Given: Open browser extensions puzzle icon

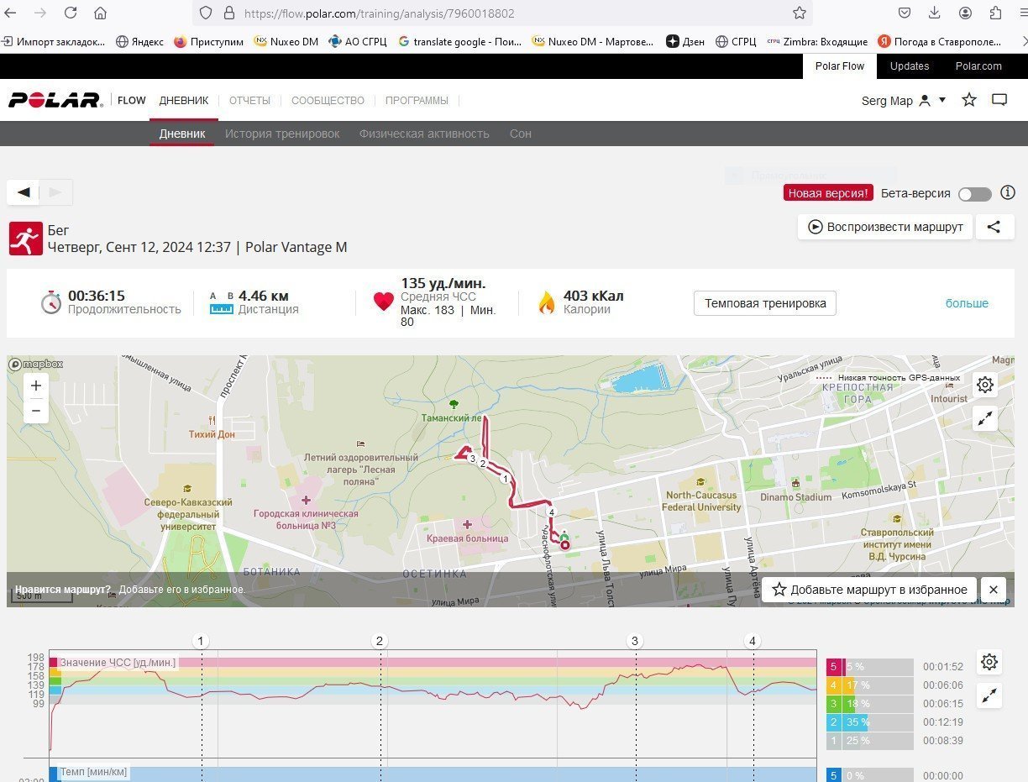Looking at the screenshot, I should [996, 13].
